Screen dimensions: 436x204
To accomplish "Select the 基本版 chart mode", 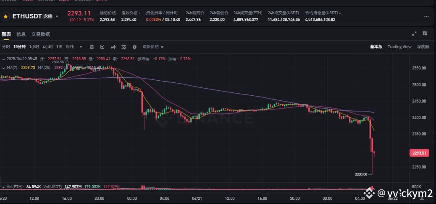I will (376, 47).
